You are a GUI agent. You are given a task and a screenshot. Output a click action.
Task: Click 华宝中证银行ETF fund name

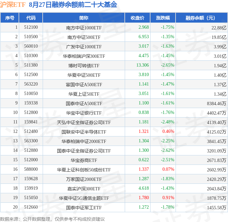coord(84,113)
